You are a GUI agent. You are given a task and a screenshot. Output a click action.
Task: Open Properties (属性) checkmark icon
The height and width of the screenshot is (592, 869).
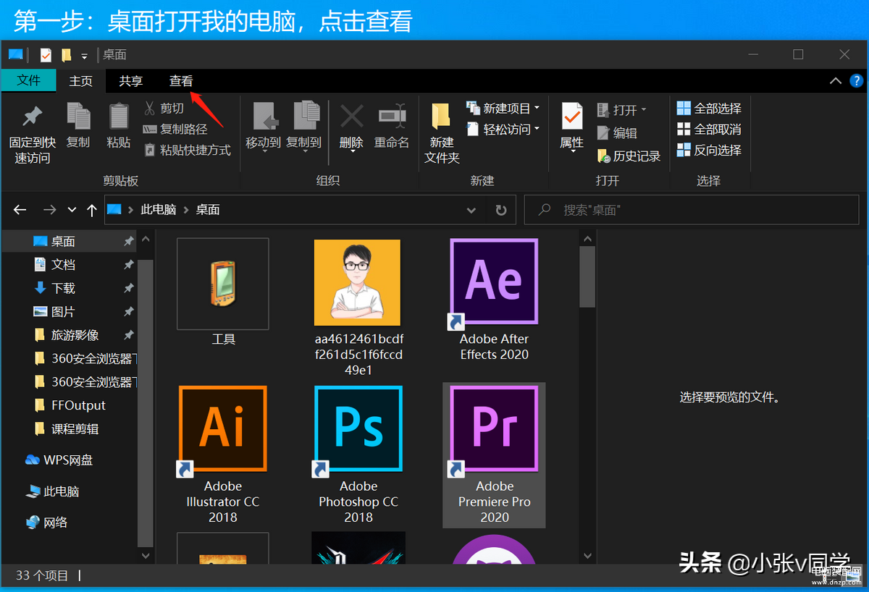coord(572,116)
